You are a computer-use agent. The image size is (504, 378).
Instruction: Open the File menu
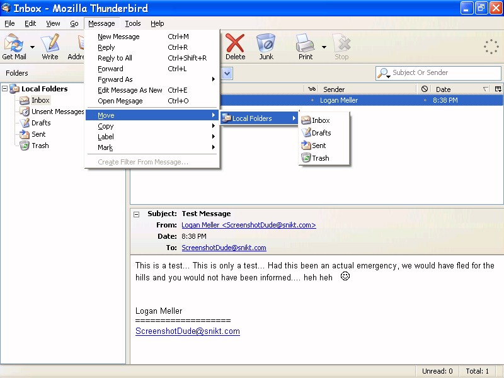click(9, 23)
